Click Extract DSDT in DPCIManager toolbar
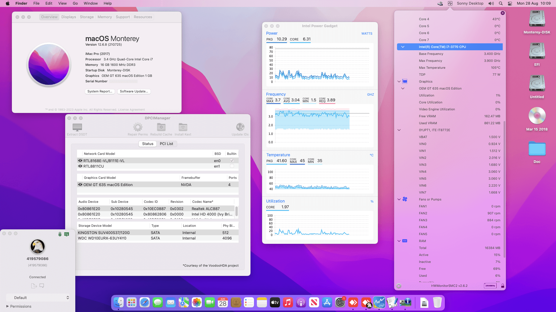The image size is (556, 312). click(x=77, y=129)
